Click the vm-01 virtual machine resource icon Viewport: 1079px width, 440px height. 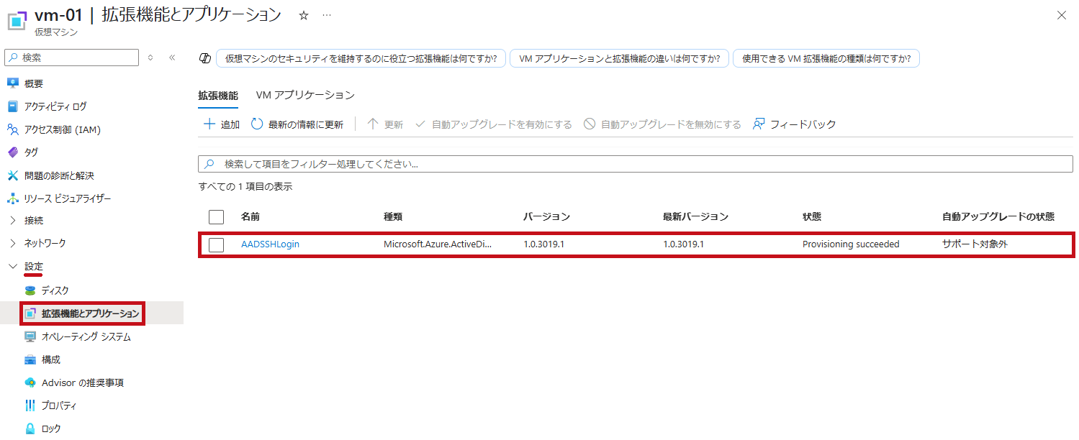click(17, 20)
